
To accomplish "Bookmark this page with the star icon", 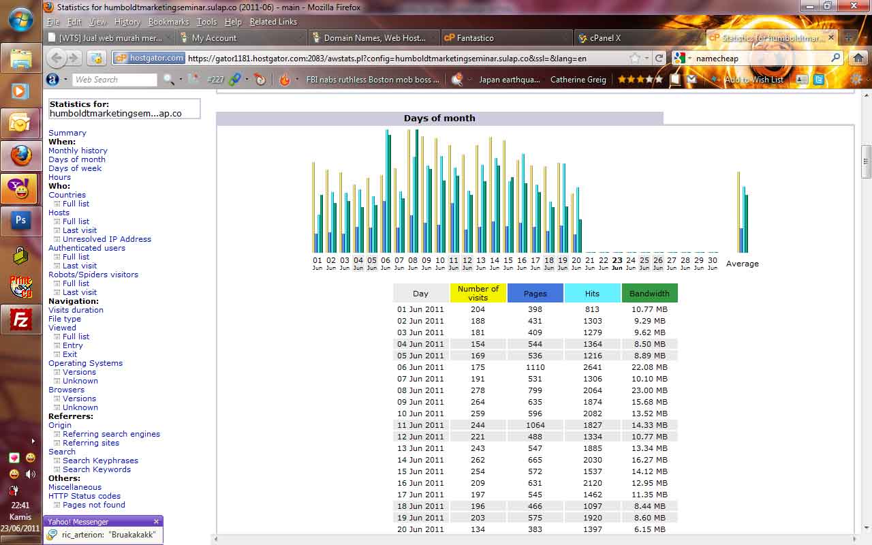I will pos(635,59).
